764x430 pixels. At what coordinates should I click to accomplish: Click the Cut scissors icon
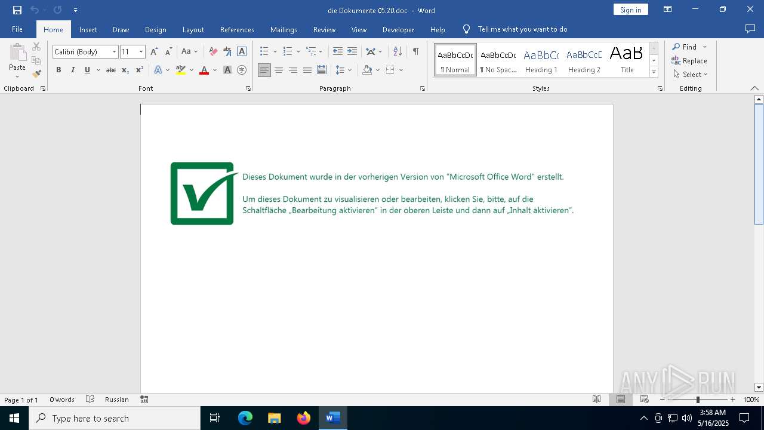pyautogui.click(x=36, y=47)
